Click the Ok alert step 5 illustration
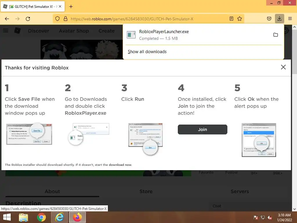This screenshot has height=223, width=297. (259, 140)
